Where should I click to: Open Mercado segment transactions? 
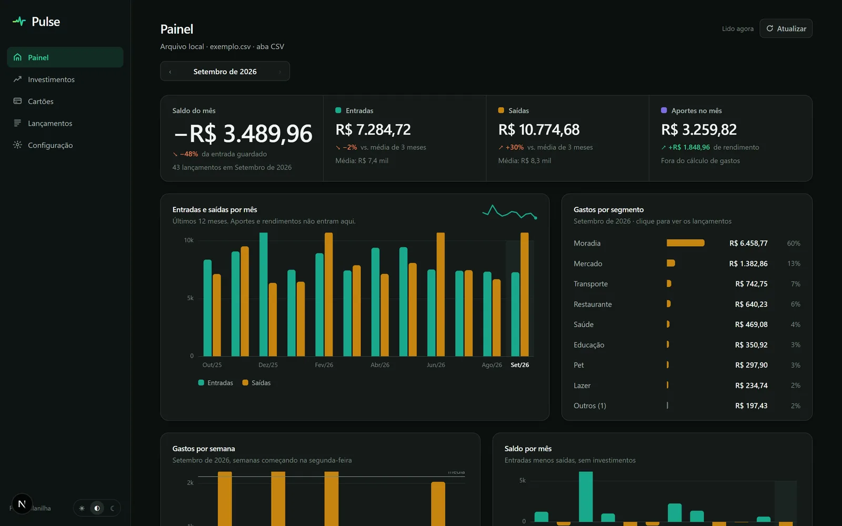tap(687, 264)
